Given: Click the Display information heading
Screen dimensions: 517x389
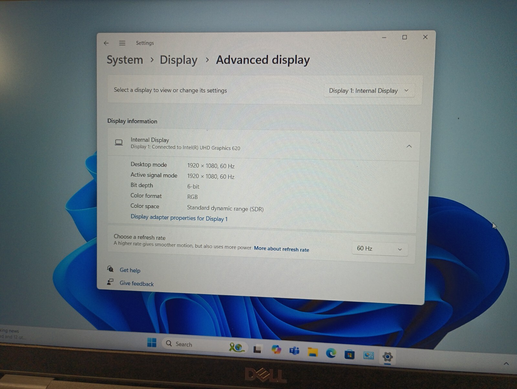Looking at the screenshot, I should coord(132,121).
